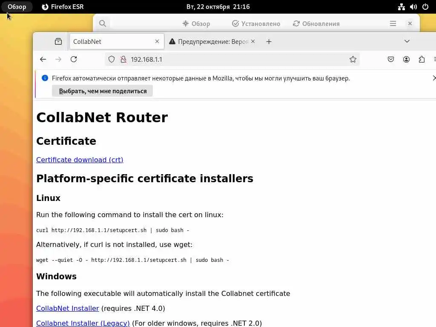Screen dimensions: 436x327
Task: Click the insecure connection padlock icon
Action: coord(123,59)
